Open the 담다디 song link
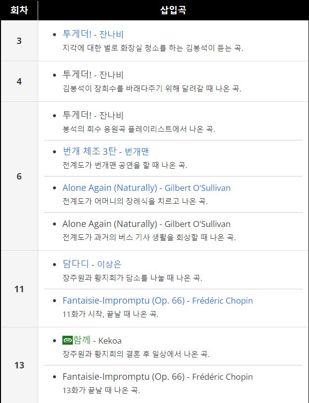 coord(76,264)
